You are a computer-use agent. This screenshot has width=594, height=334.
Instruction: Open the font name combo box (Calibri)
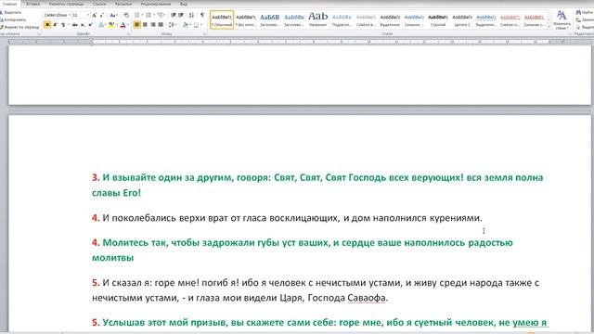click(58, 15)
